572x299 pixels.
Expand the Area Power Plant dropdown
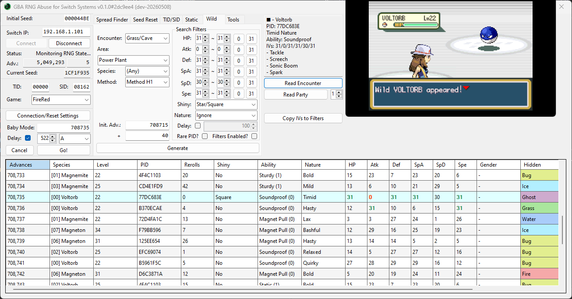[x=133, y=60]
